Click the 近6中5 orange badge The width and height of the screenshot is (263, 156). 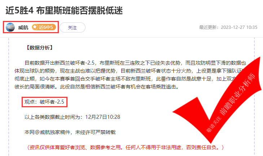click(x=44, y=27)
